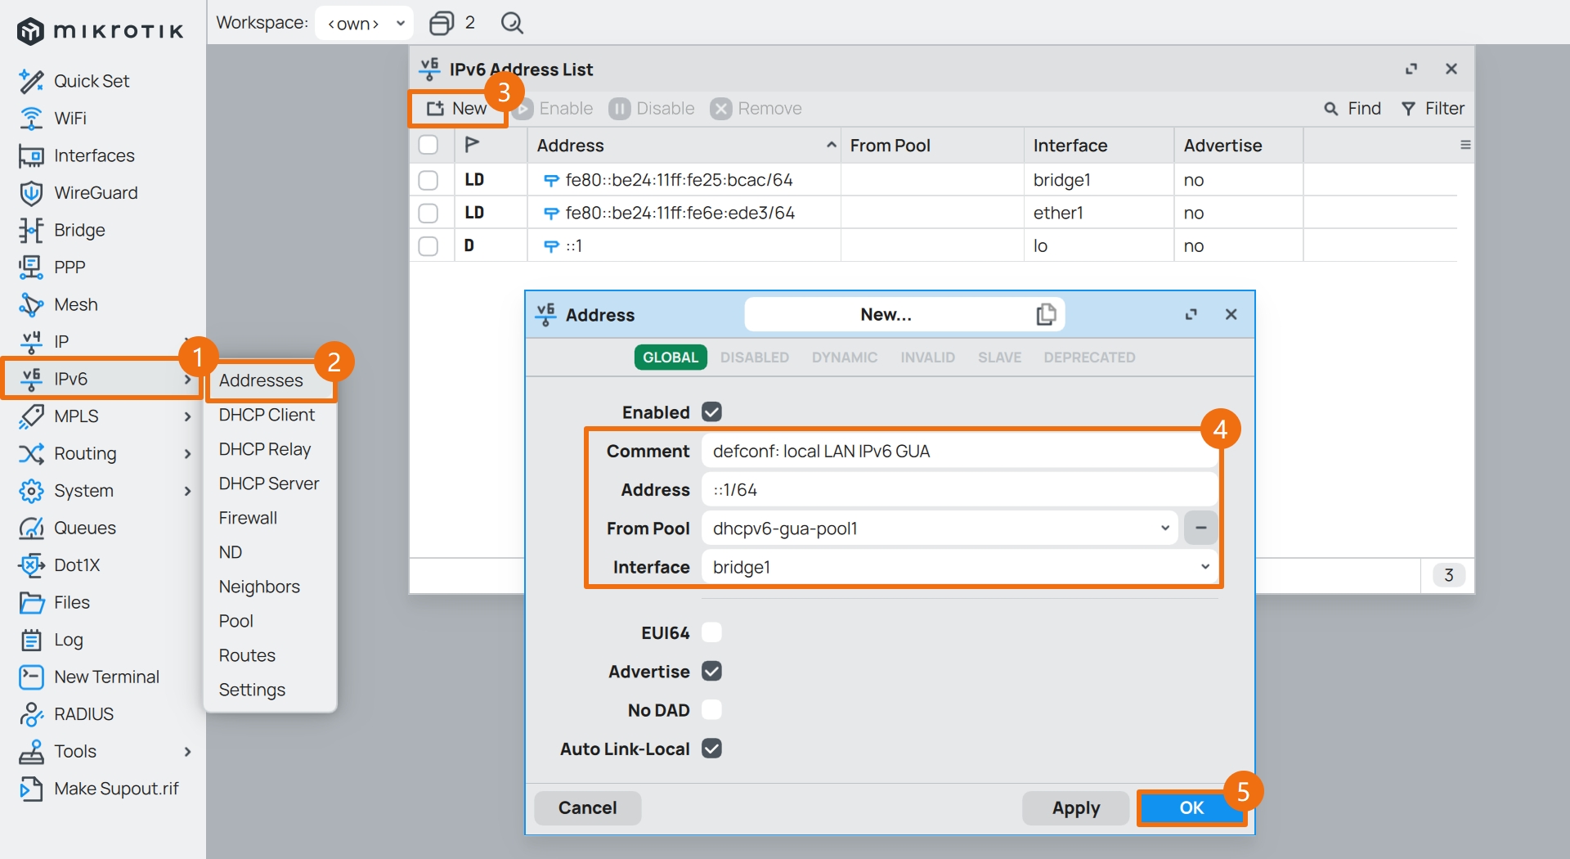Open the Bridge section icon
Viewport: 1570px width, 859px height.
click(x=31, y=230)
